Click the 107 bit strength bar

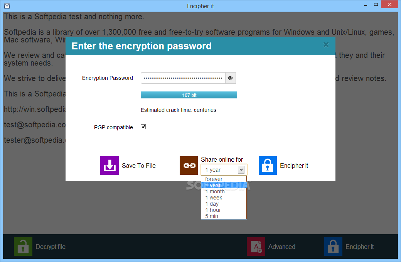(189, 95)
